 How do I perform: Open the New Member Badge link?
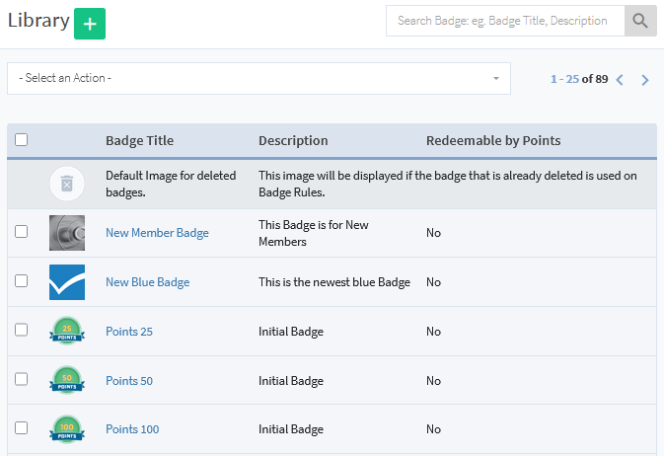click(157, 233)
